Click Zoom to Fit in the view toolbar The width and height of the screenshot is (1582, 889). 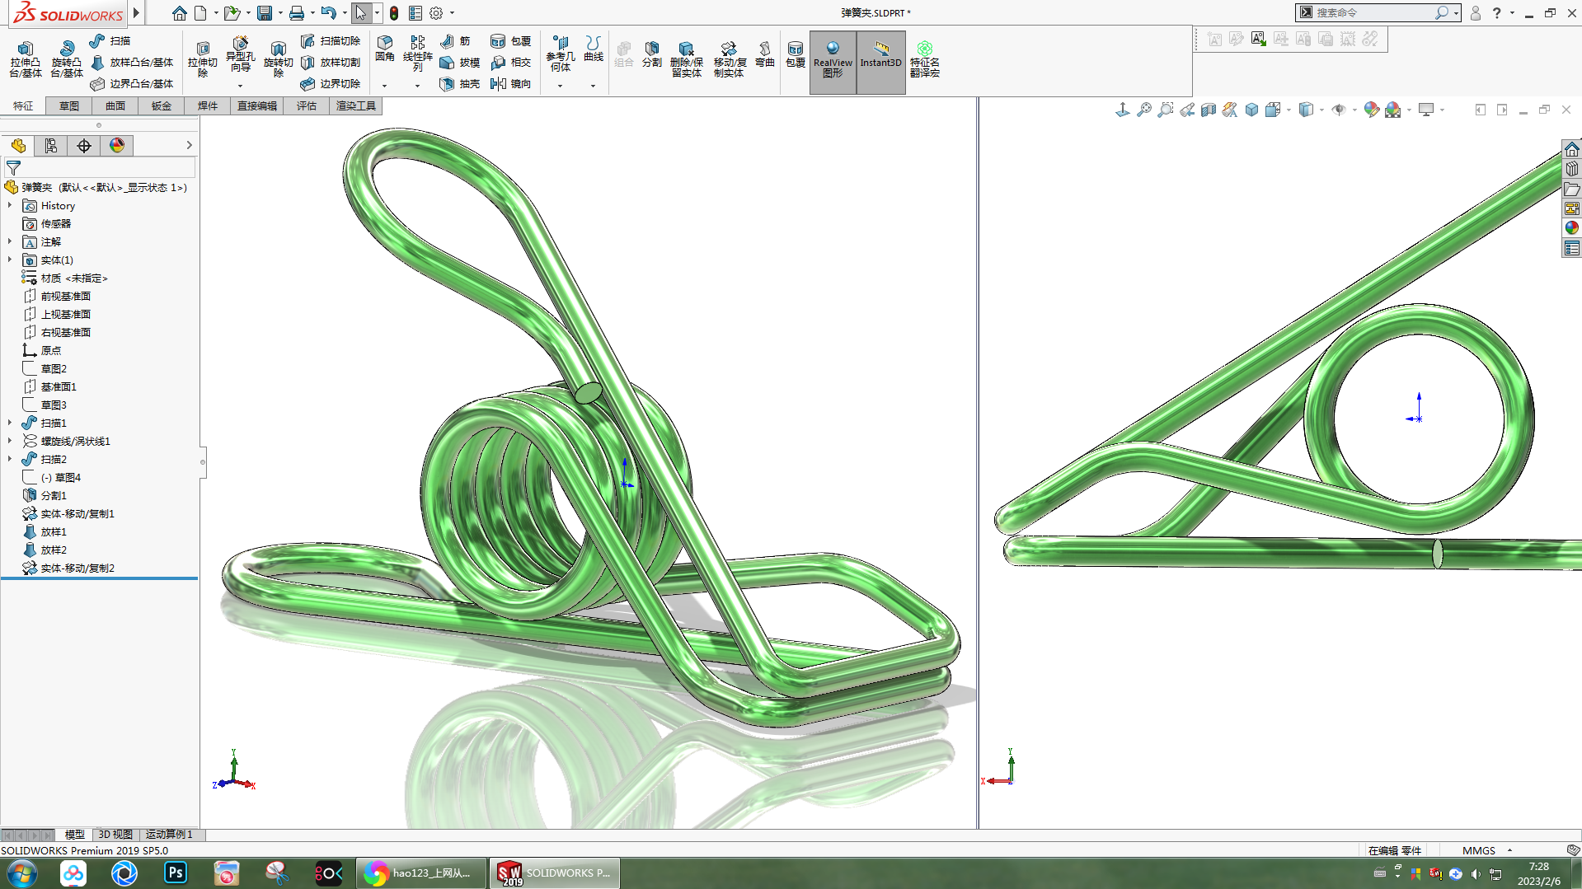coord(1143,110)
